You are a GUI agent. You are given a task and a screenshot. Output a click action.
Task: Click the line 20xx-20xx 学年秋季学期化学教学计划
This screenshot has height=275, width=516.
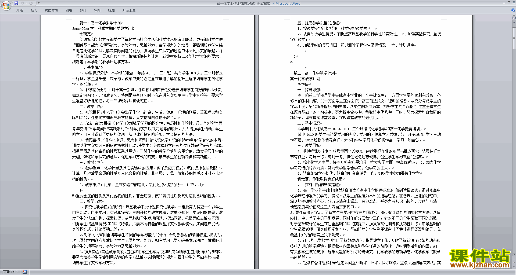(103, 28)
